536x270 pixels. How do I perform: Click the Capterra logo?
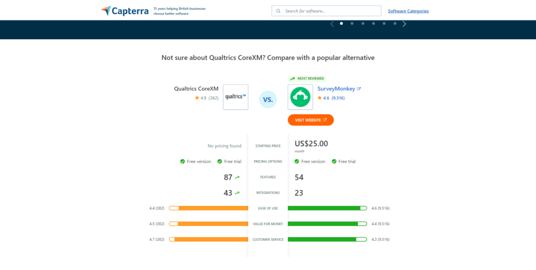coord(125,11)
